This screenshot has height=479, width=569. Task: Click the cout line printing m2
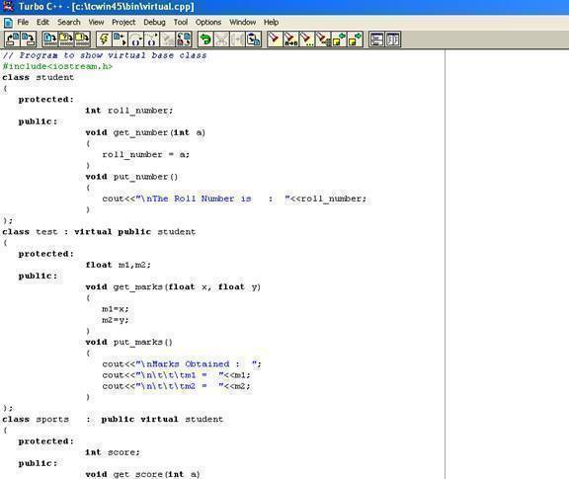tap(177, 386)
